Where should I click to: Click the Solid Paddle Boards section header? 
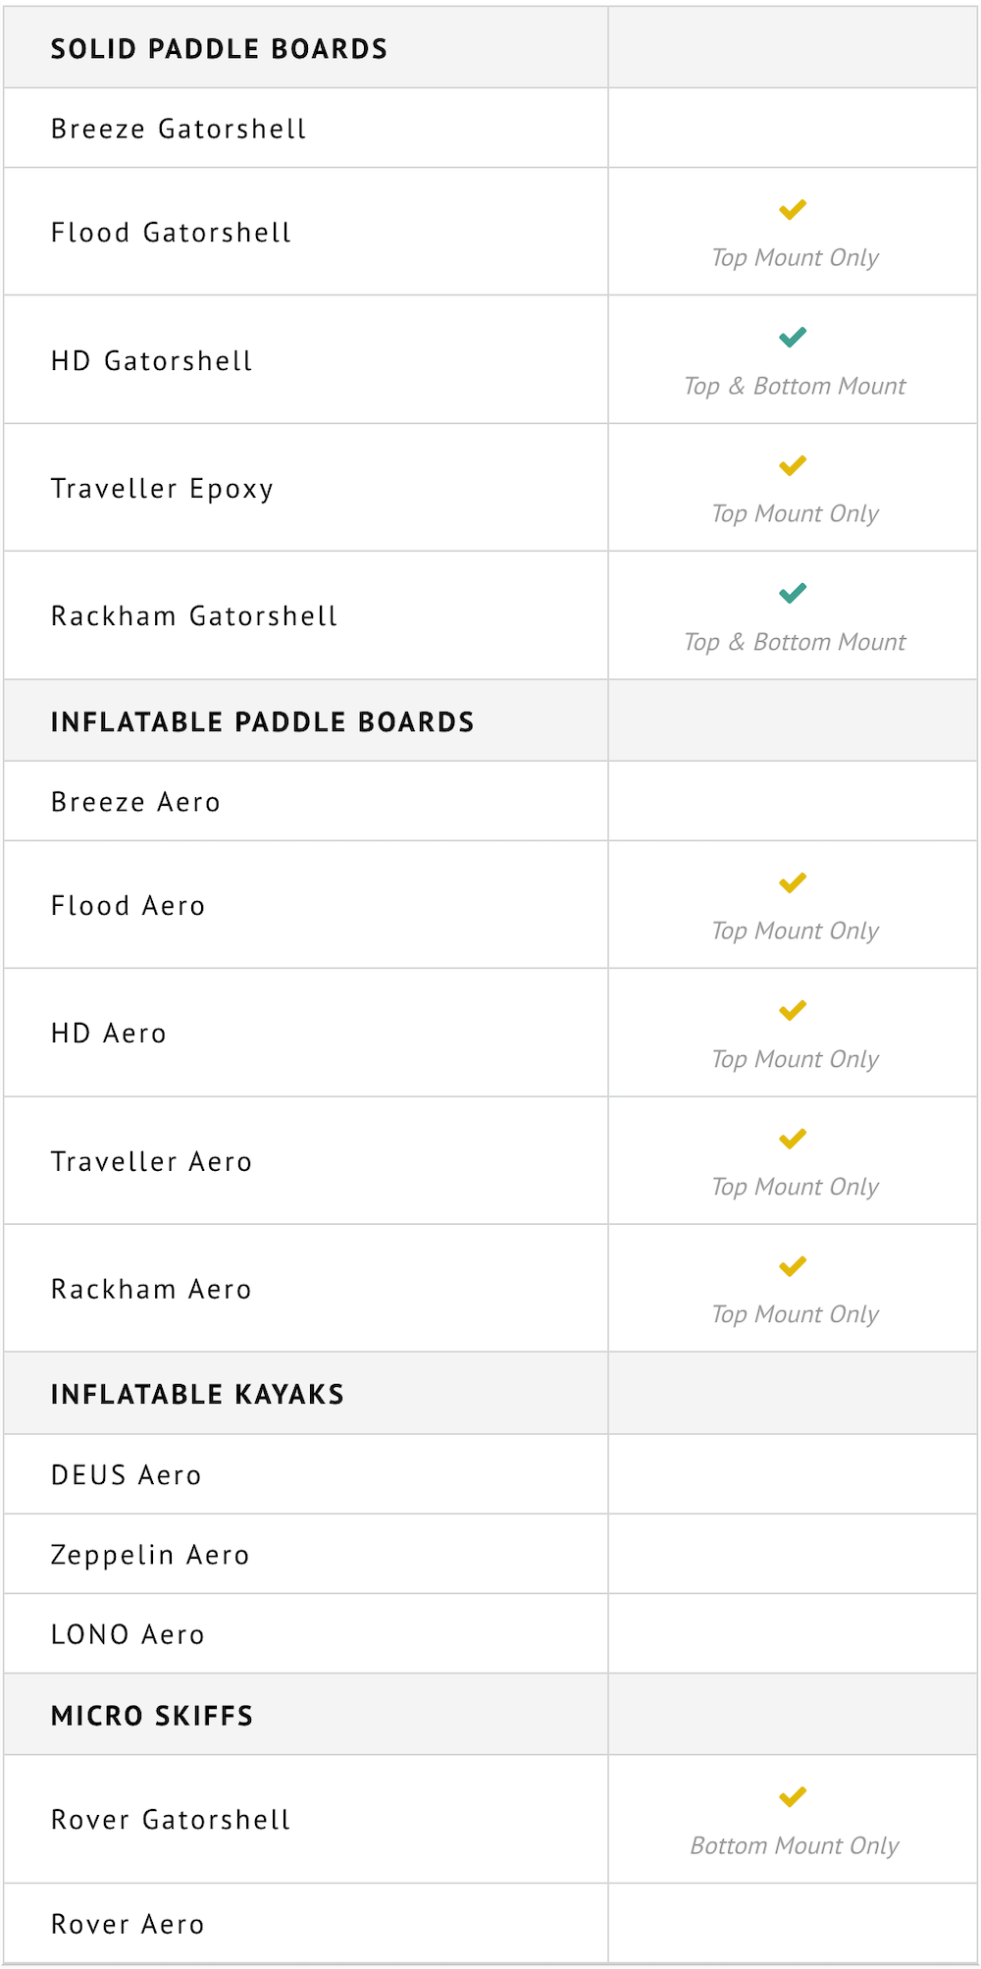[x=219, y=49]
